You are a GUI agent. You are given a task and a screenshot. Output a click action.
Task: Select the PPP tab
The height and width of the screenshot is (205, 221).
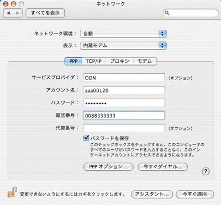click(73, 61)
